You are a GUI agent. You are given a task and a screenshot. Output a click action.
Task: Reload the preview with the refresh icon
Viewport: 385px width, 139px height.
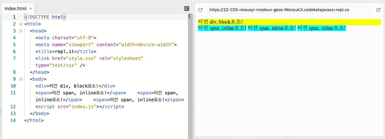click(x=200, y=10)
